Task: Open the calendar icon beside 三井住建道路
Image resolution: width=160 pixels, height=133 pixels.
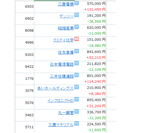Action: tap(77, 75)
